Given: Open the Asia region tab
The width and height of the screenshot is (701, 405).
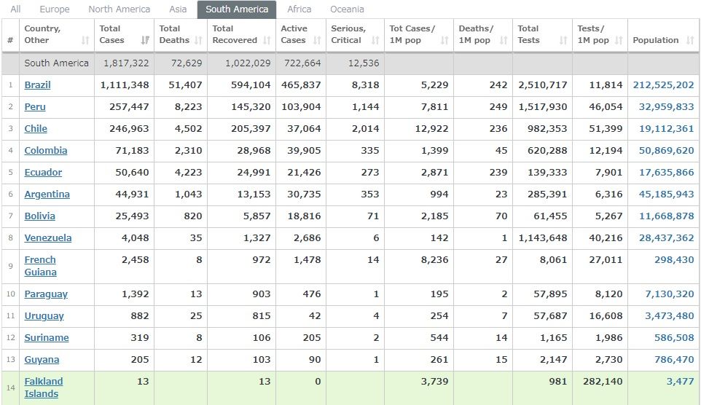Looking at the screenshot, I should pos(178,9).
